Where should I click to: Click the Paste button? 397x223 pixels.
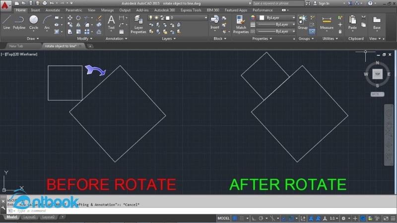[x=352, y=22]
